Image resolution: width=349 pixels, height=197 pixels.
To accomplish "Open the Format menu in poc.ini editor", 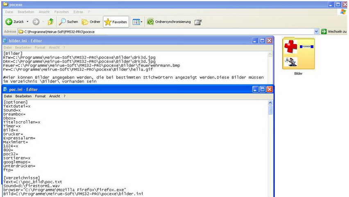I will coord(40,96).
